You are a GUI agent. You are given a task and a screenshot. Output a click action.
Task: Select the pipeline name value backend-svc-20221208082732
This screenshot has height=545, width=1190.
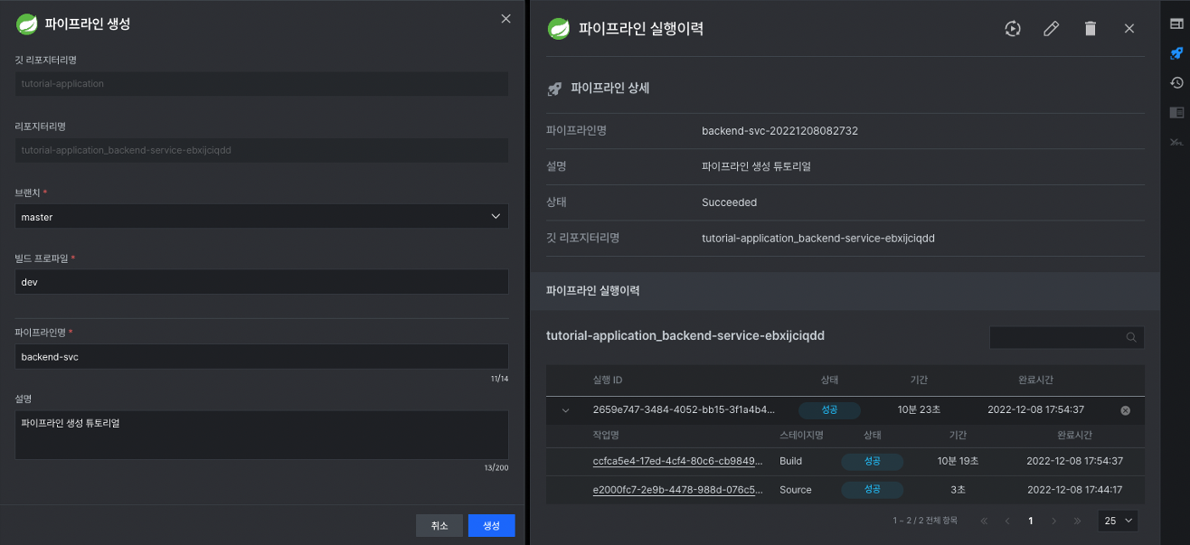779,131
